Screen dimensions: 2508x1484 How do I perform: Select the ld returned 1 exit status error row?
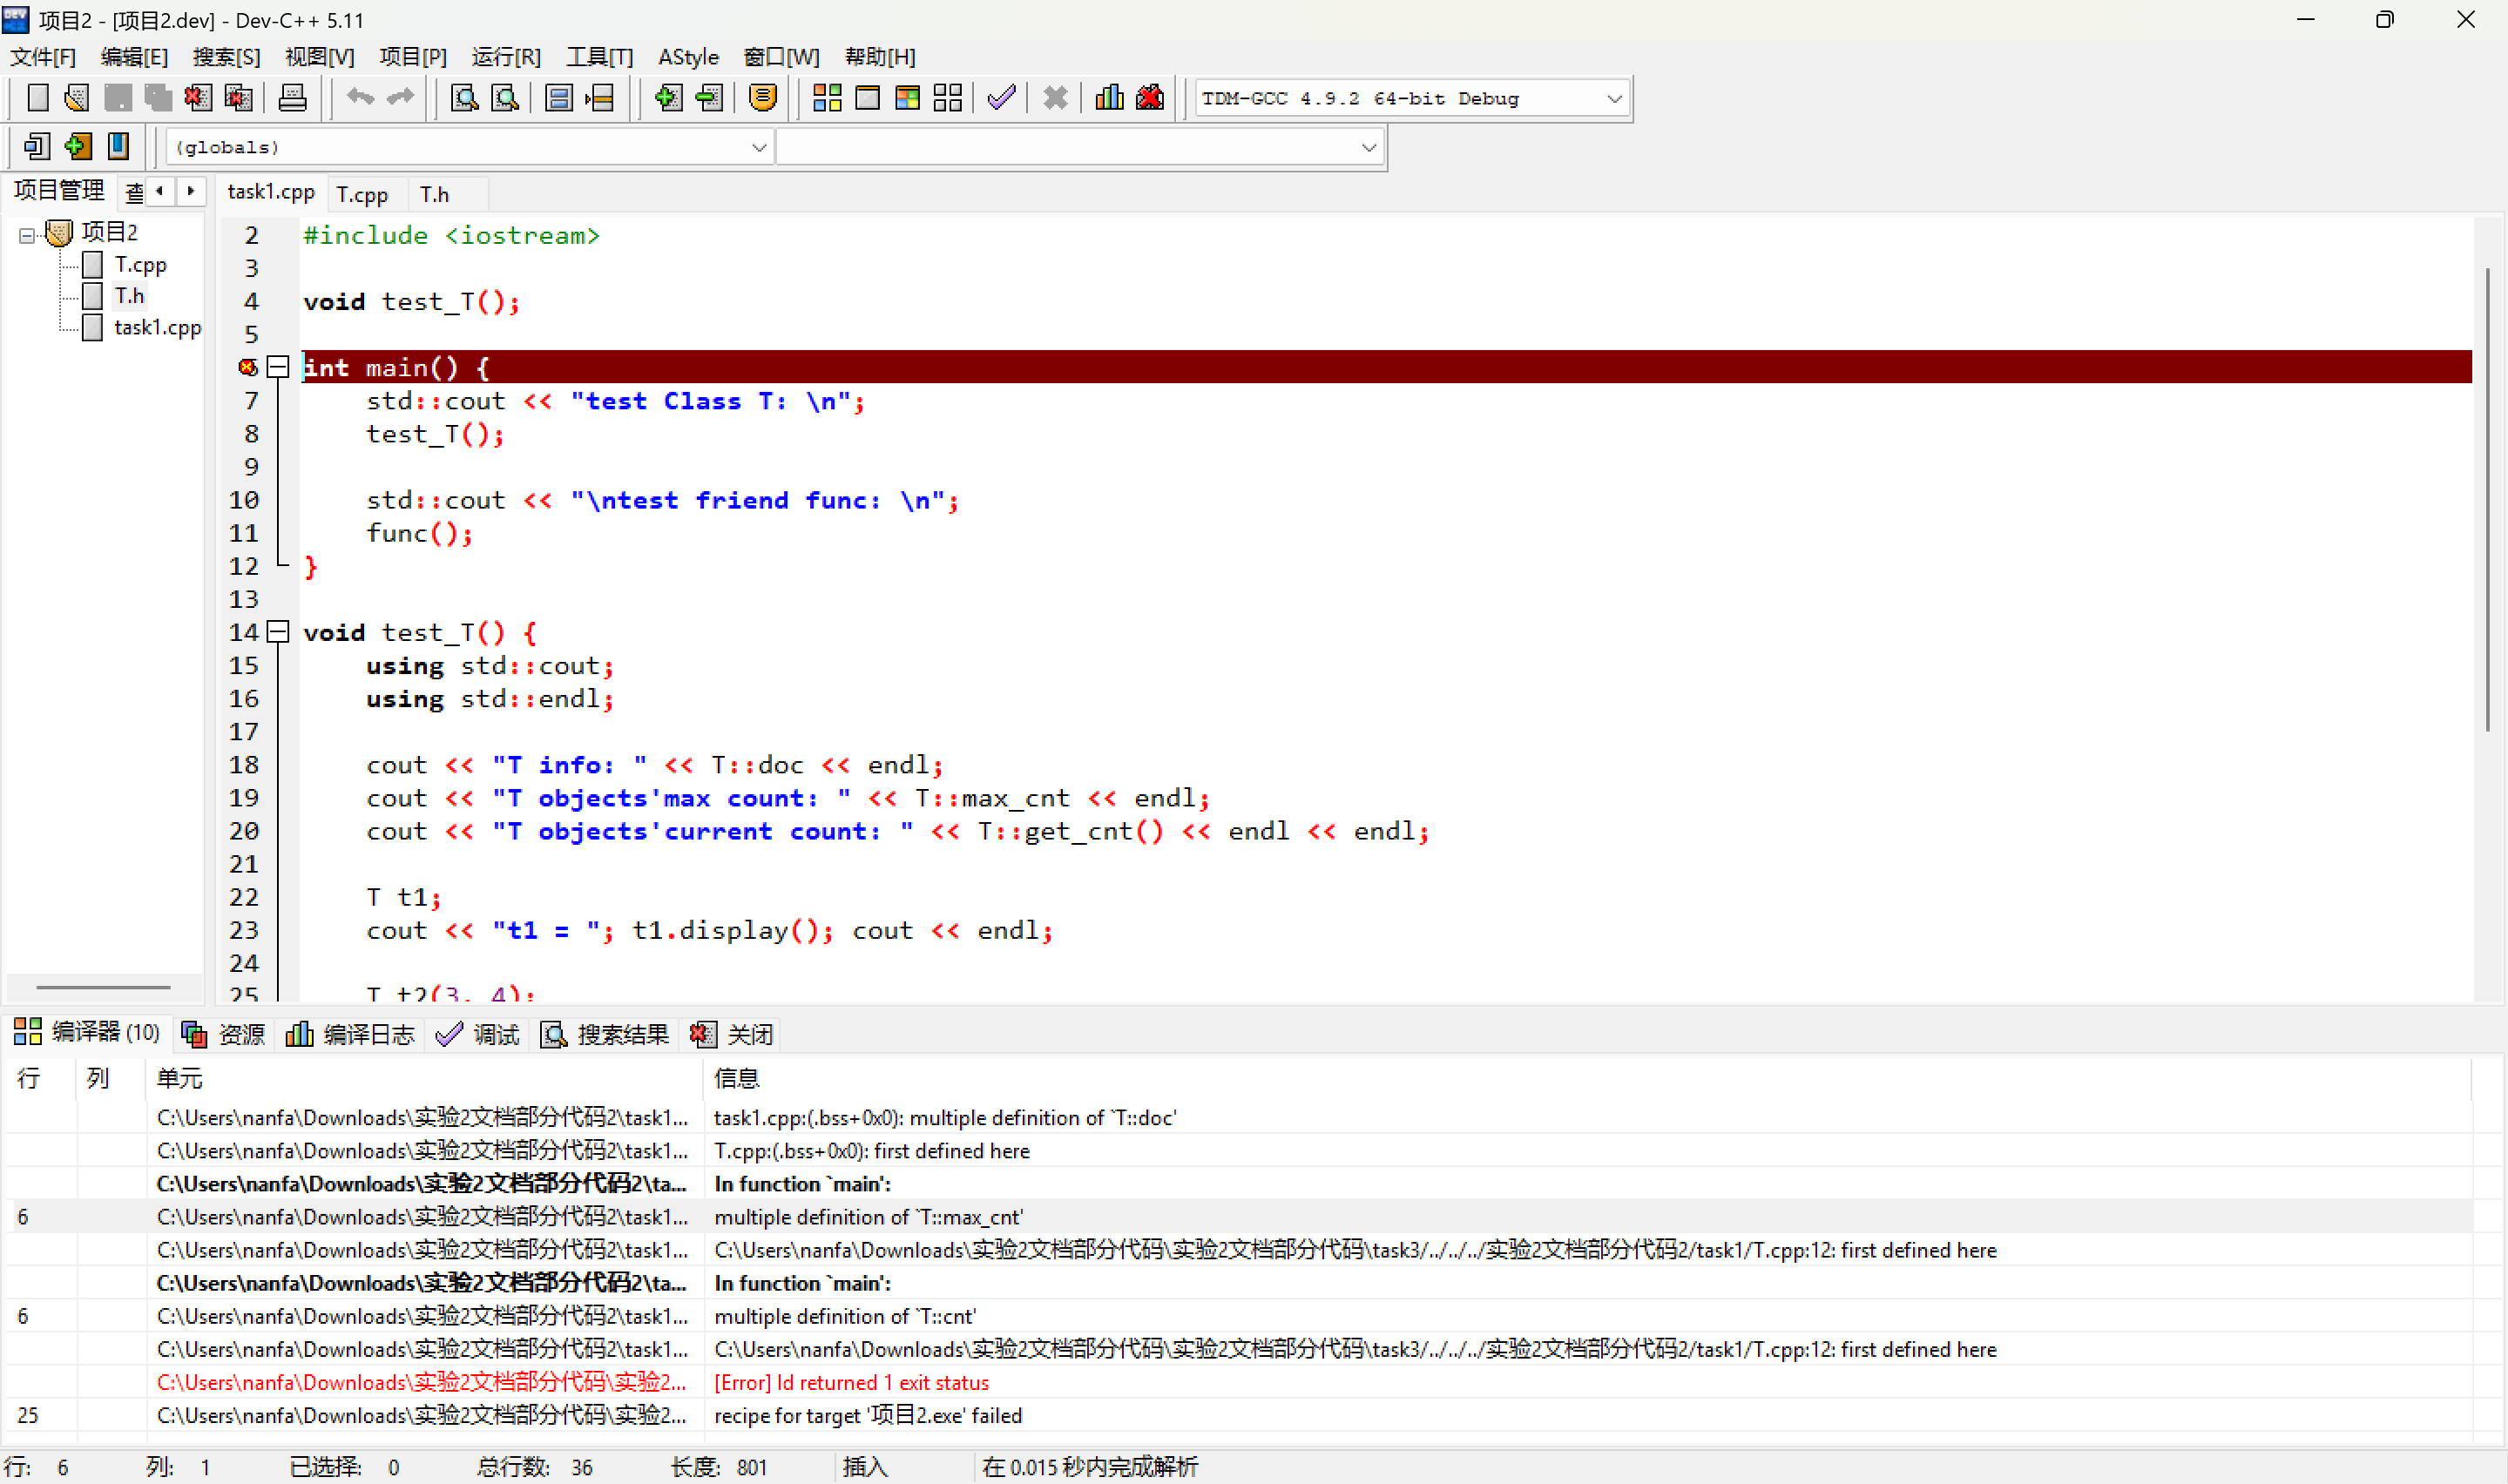(850, 1382)
